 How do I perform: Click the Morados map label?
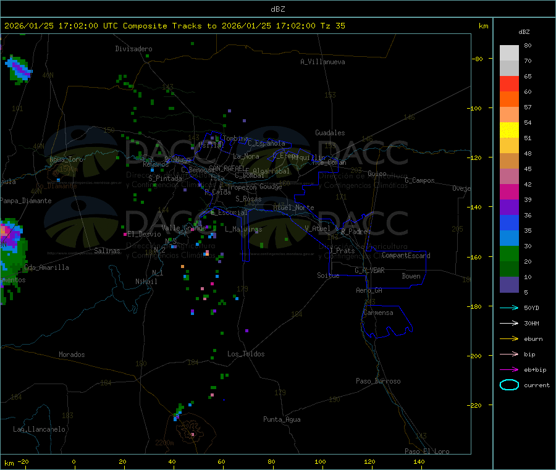(72, 355)
